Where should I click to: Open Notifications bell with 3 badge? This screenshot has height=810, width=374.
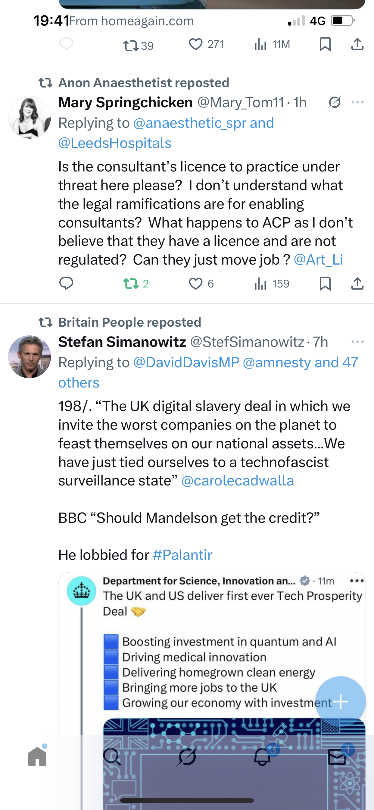pos(262,757)
